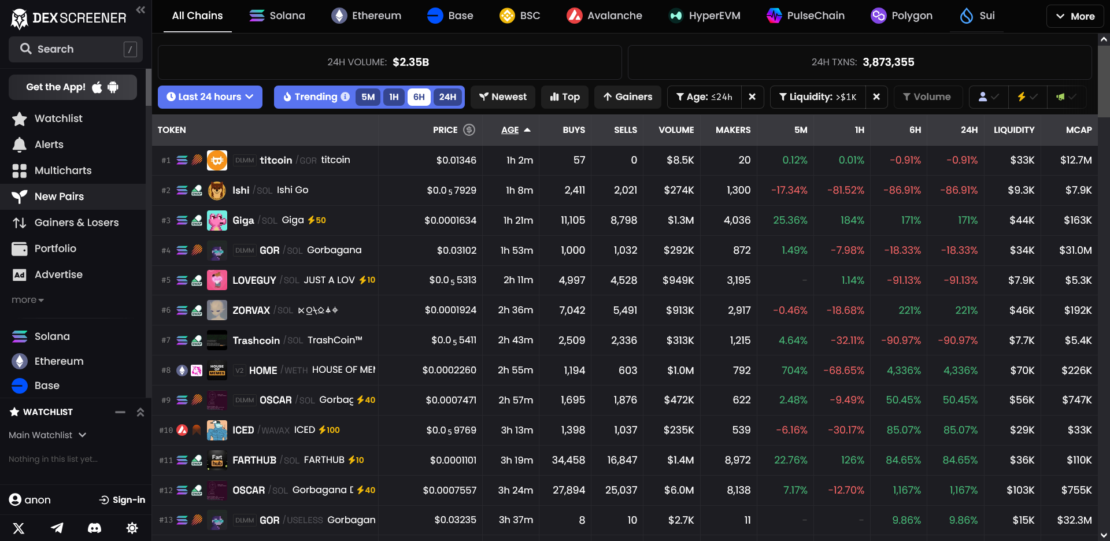Click the Sign-in button
Screen dimensions: 1110x541
point(122,499)
